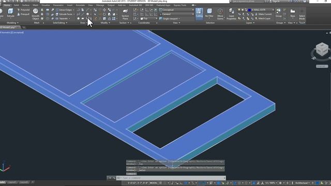
Task: Open the Express Tools ribbon tab
Action: (x=180, y=5)
